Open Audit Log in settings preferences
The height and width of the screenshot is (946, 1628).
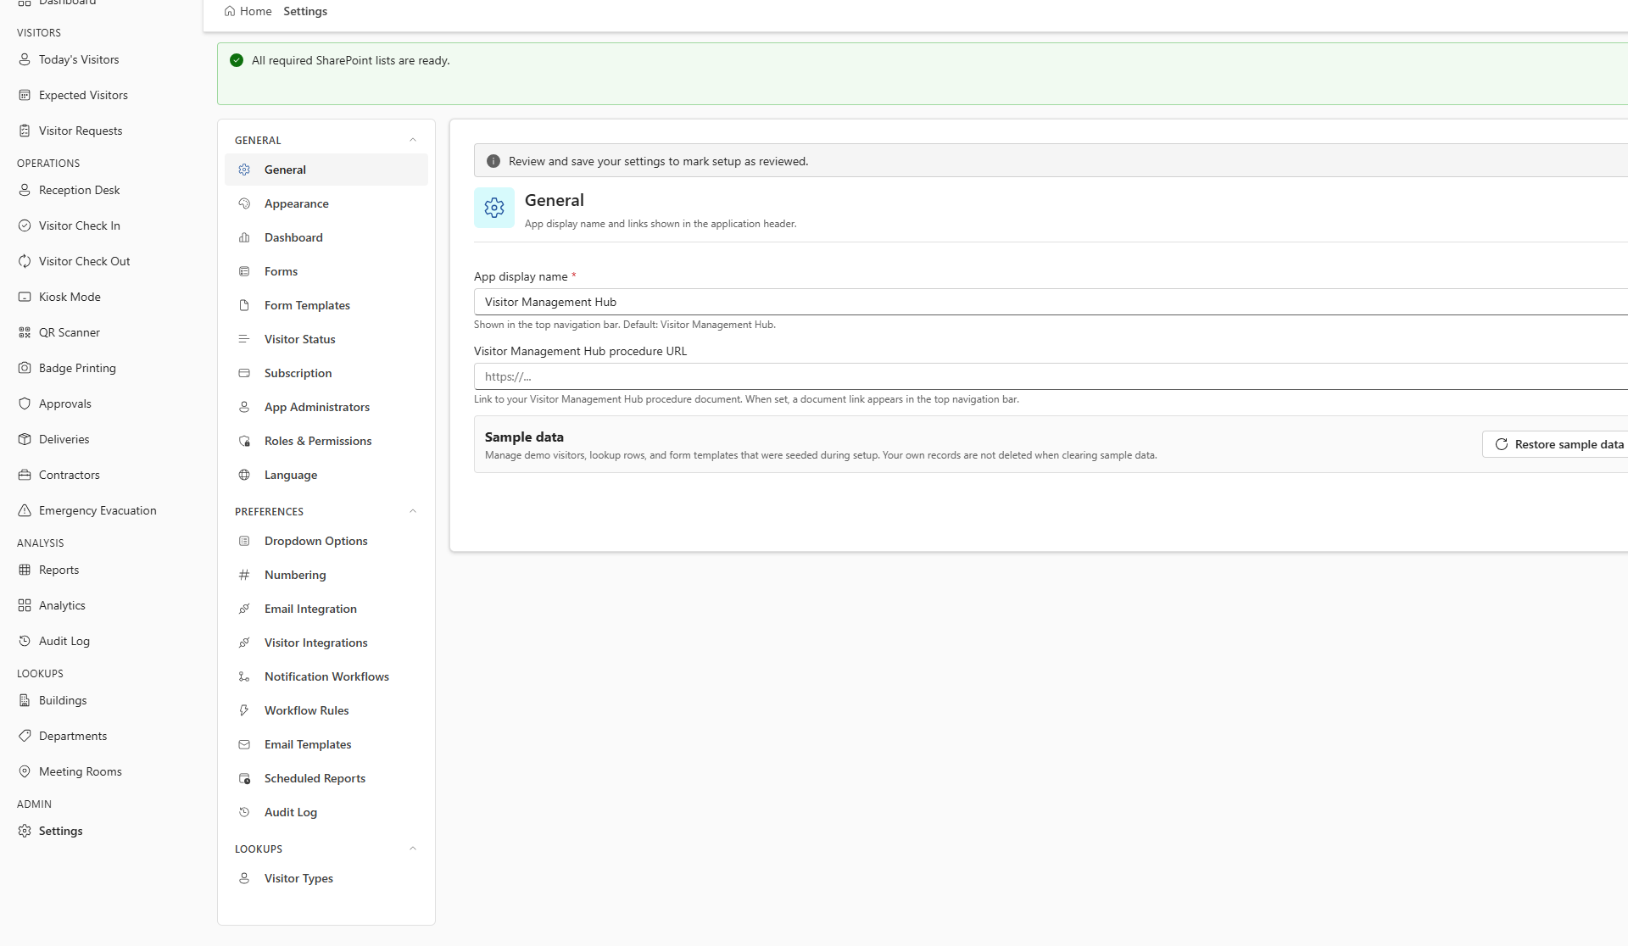pos(326,812)
